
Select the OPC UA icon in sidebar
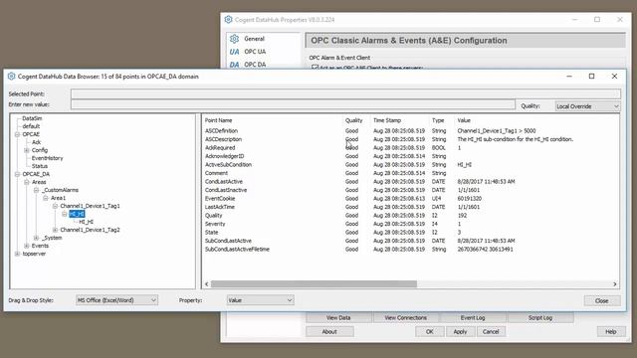click(x=235, y=52)
